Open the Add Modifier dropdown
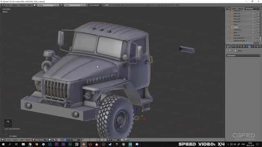Viewport: 262px width, 147px height. coord(244,56)
